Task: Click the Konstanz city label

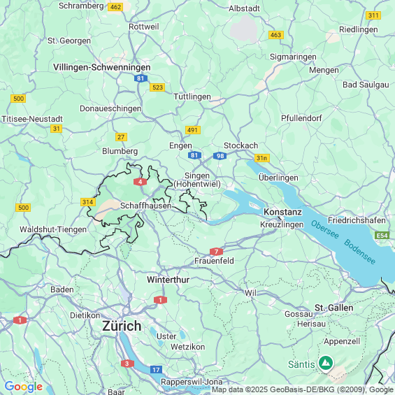Action: point(282,212)
